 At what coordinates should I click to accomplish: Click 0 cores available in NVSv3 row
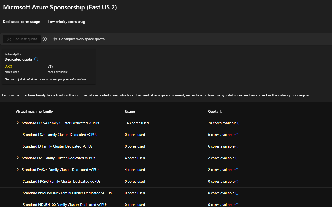point(221,181)
